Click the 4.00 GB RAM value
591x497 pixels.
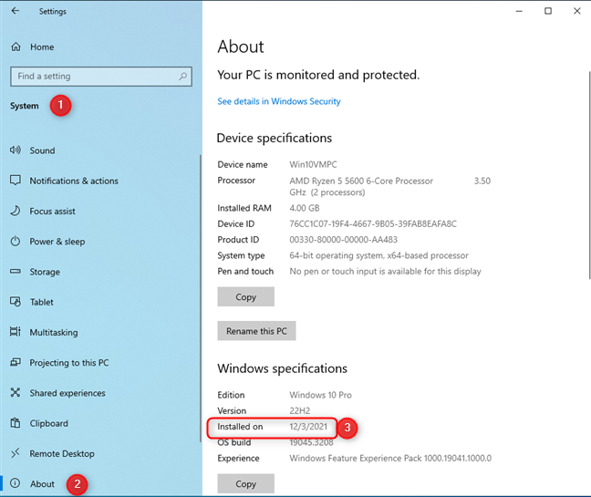pyautogui.click(x=305, y=208)
